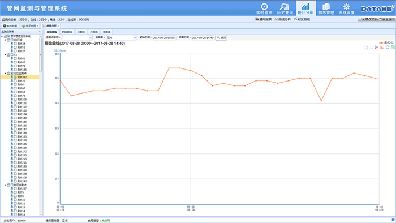Open the 监测点名称 dropdown
This screenshot has width=396, height=223.
point(78,37)
